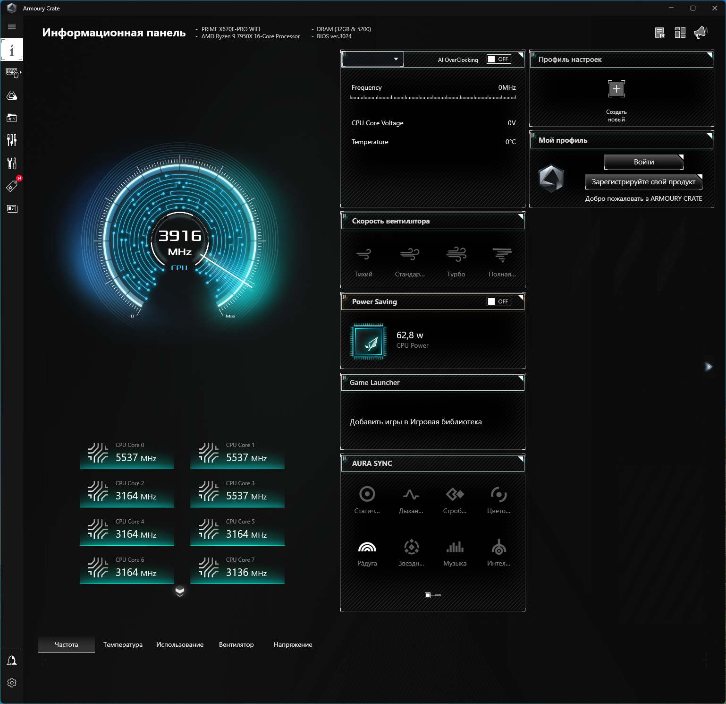This screenshot has width=726, height=704.
Task: Switch to the Вентилятор tab
Action: (x=236, y=644)
